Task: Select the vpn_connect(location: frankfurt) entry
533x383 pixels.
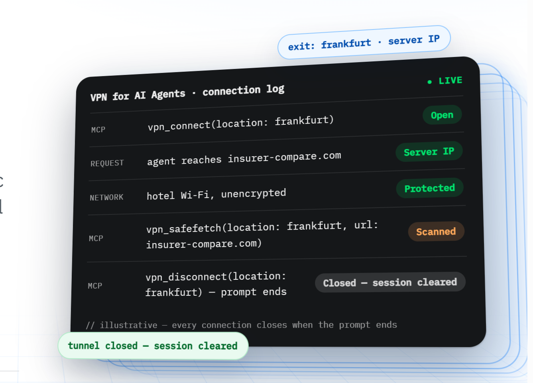Action: click(241, 123)
